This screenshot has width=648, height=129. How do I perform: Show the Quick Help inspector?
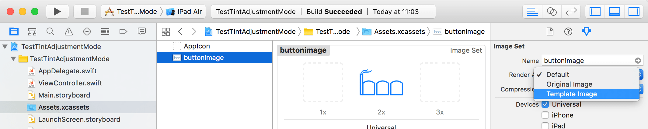(568, 31)
